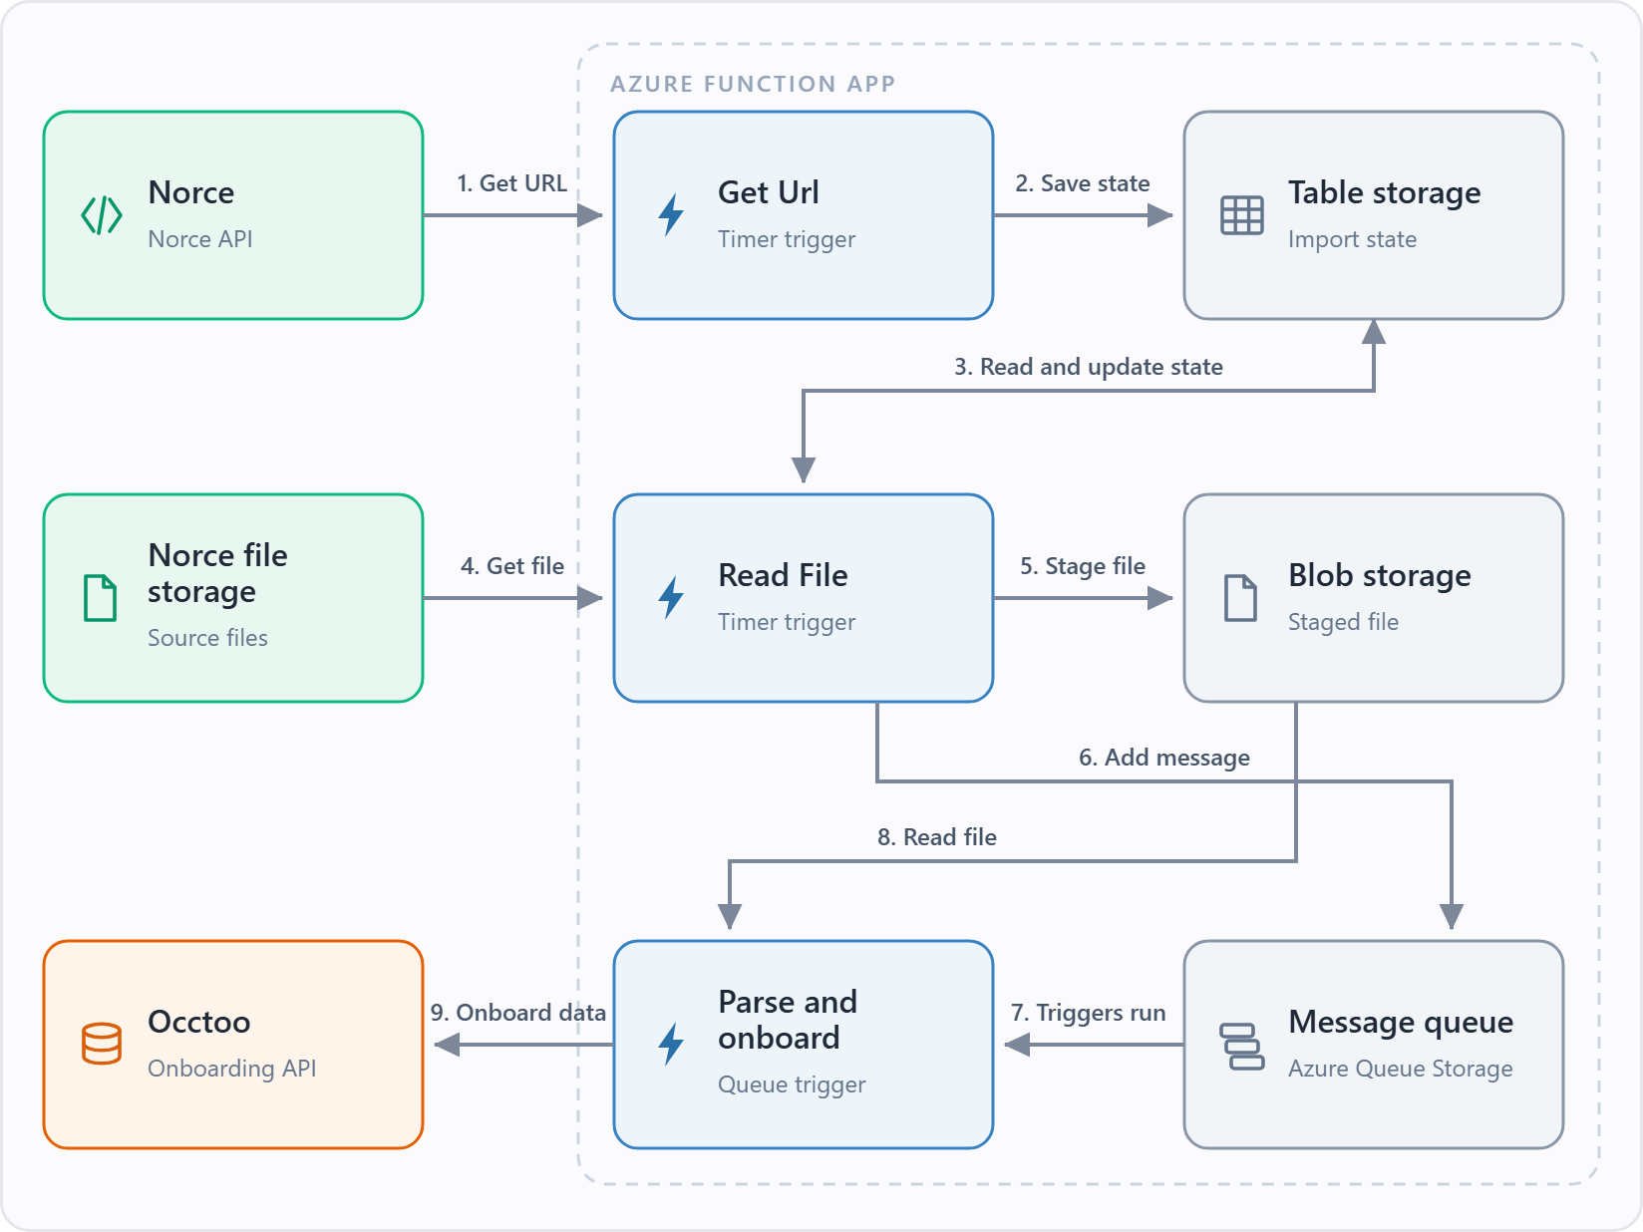Click the '4. Get file' label
This screenshot has width=1643, height=1232.
pyautogui.click(x=512, y=566)
